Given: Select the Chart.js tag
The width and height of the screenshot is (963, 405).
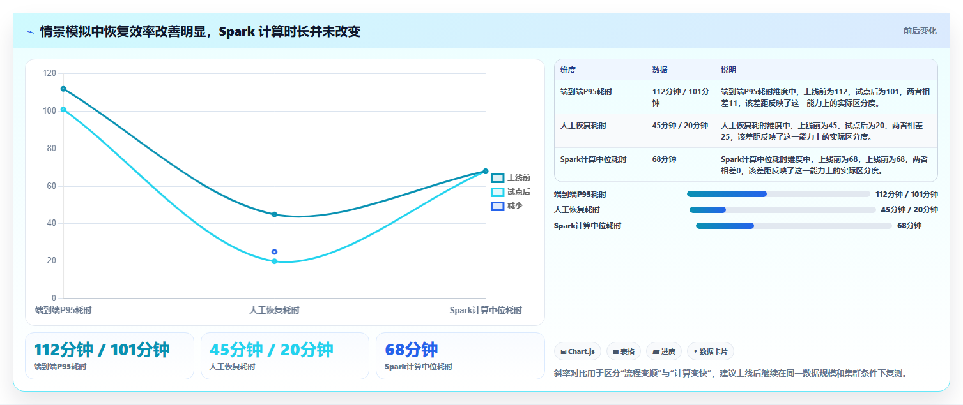Looking at the screenshot, I should [x=578, y=351].
